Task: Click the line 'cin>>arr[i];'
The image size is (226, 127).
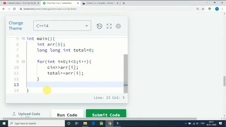Action: pyautogui.click(x=63, y=67)
